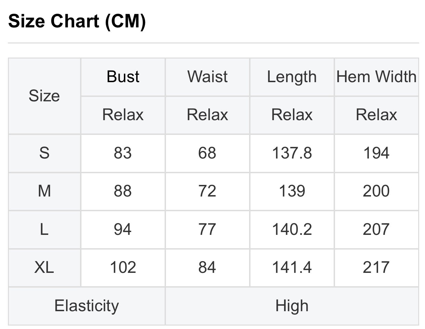Click the L size row label
425x329 pixels.
pyautogui.click(x=44, y=229)
